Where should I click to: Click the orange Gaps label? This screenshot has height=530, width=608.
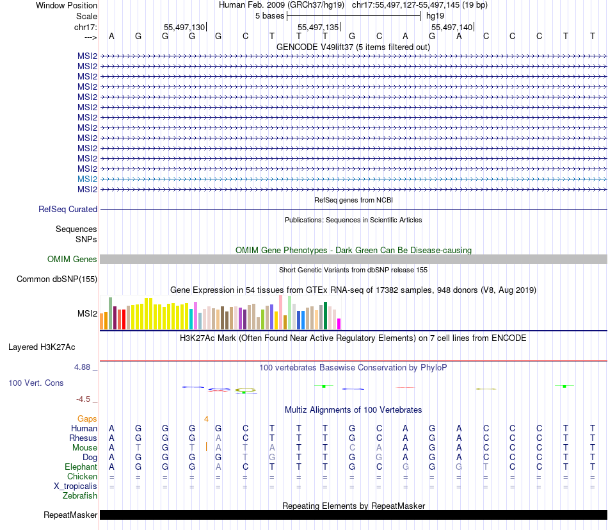pyautogui.click(x=87, y=418)
